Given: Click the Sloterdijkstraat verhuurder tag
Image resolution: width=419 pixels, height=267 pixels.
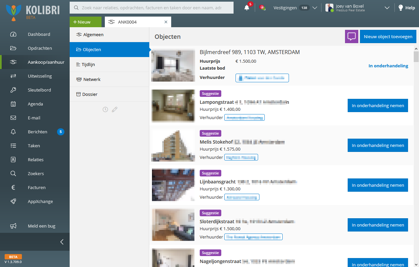Looking at the screenshot, I should point(253,237).
